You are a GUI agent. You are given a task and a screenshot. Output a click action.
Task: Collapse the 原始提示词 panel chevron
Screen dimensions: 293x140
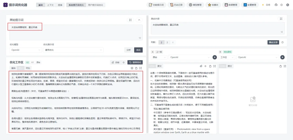coord(139,20)
